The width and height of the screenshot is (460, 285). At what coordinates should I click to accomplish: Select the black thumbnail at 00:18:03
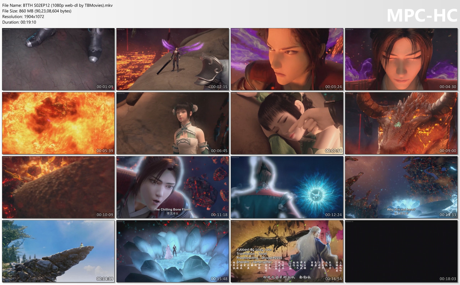click(401, 251)
